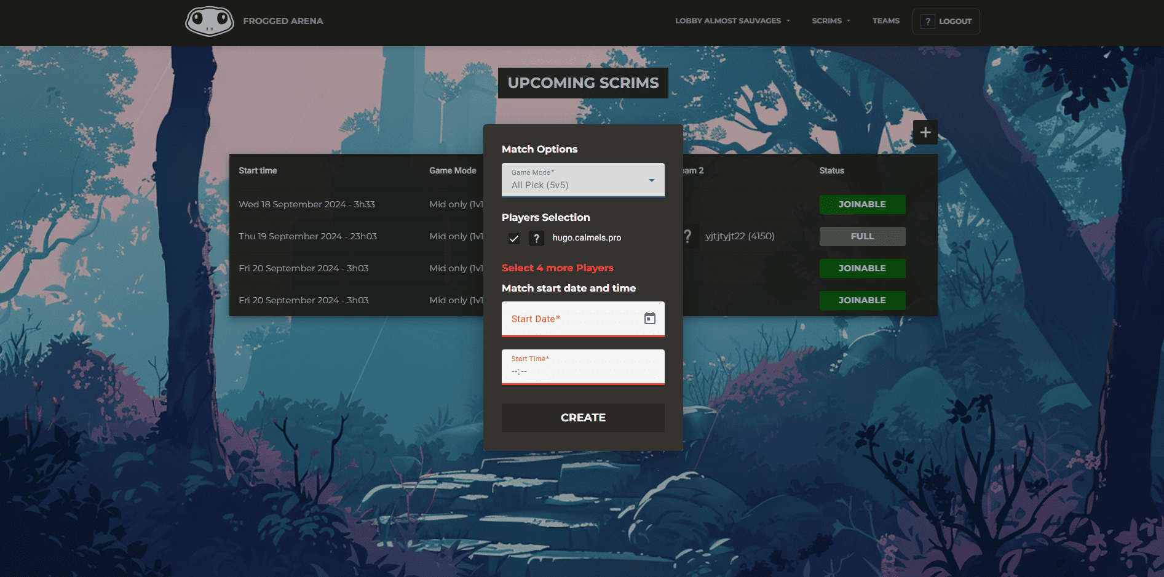
Task: Expand Lobby Almost Sauvages menu
Action: (x=732, y=21)
